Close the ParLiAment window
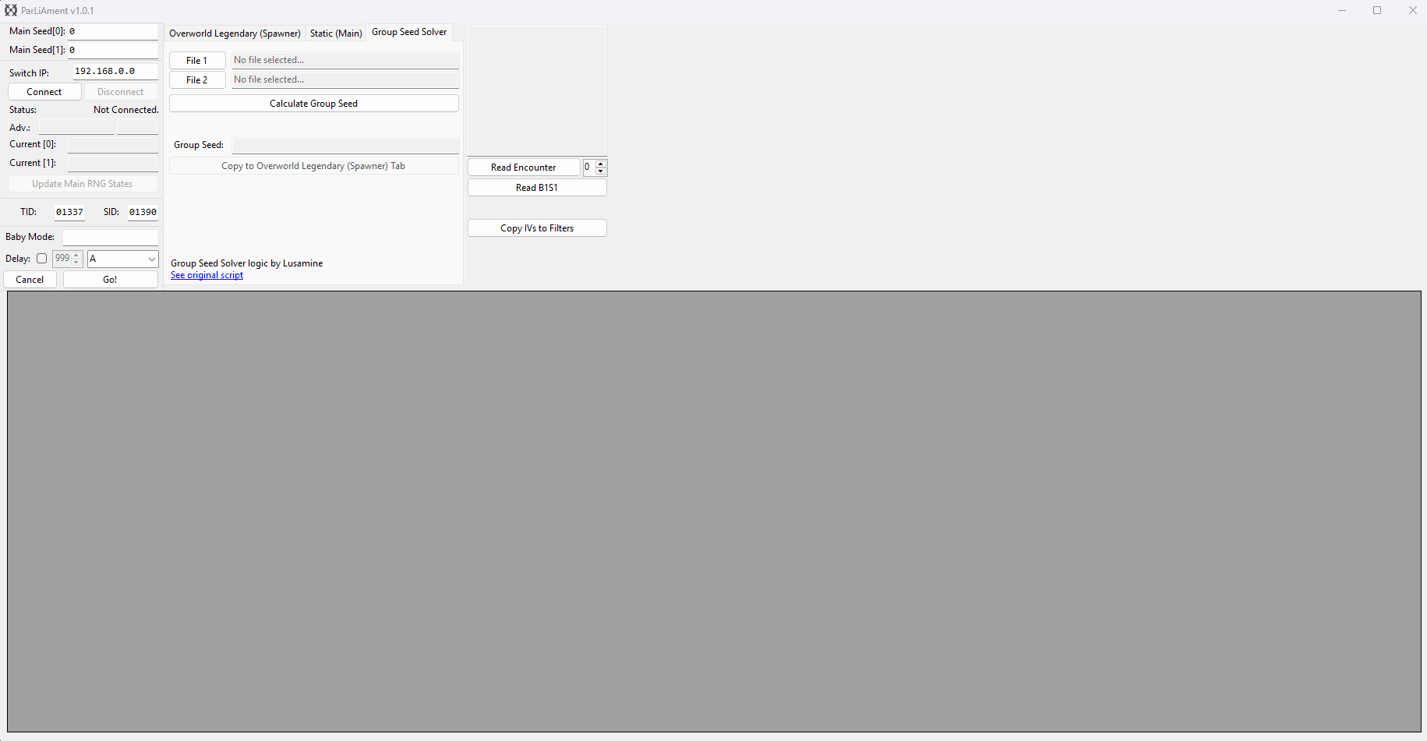Image resolution: width=1427 pixels, height=741 pixels. click(1412, 10)
